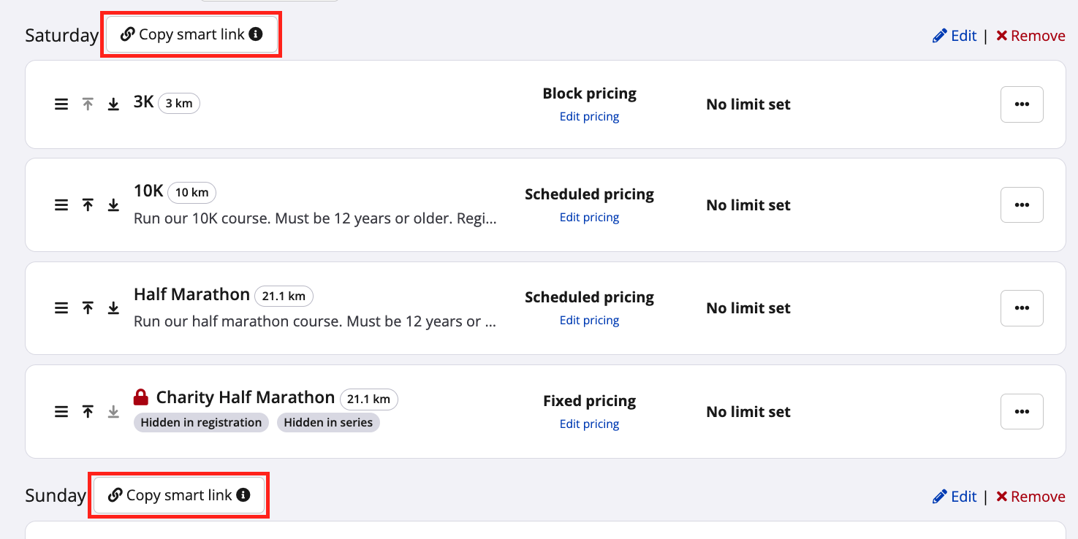
Task: Click the red lock icon on Charity Half Marathon
Action: pyautogui.click(x=141, y=397)
